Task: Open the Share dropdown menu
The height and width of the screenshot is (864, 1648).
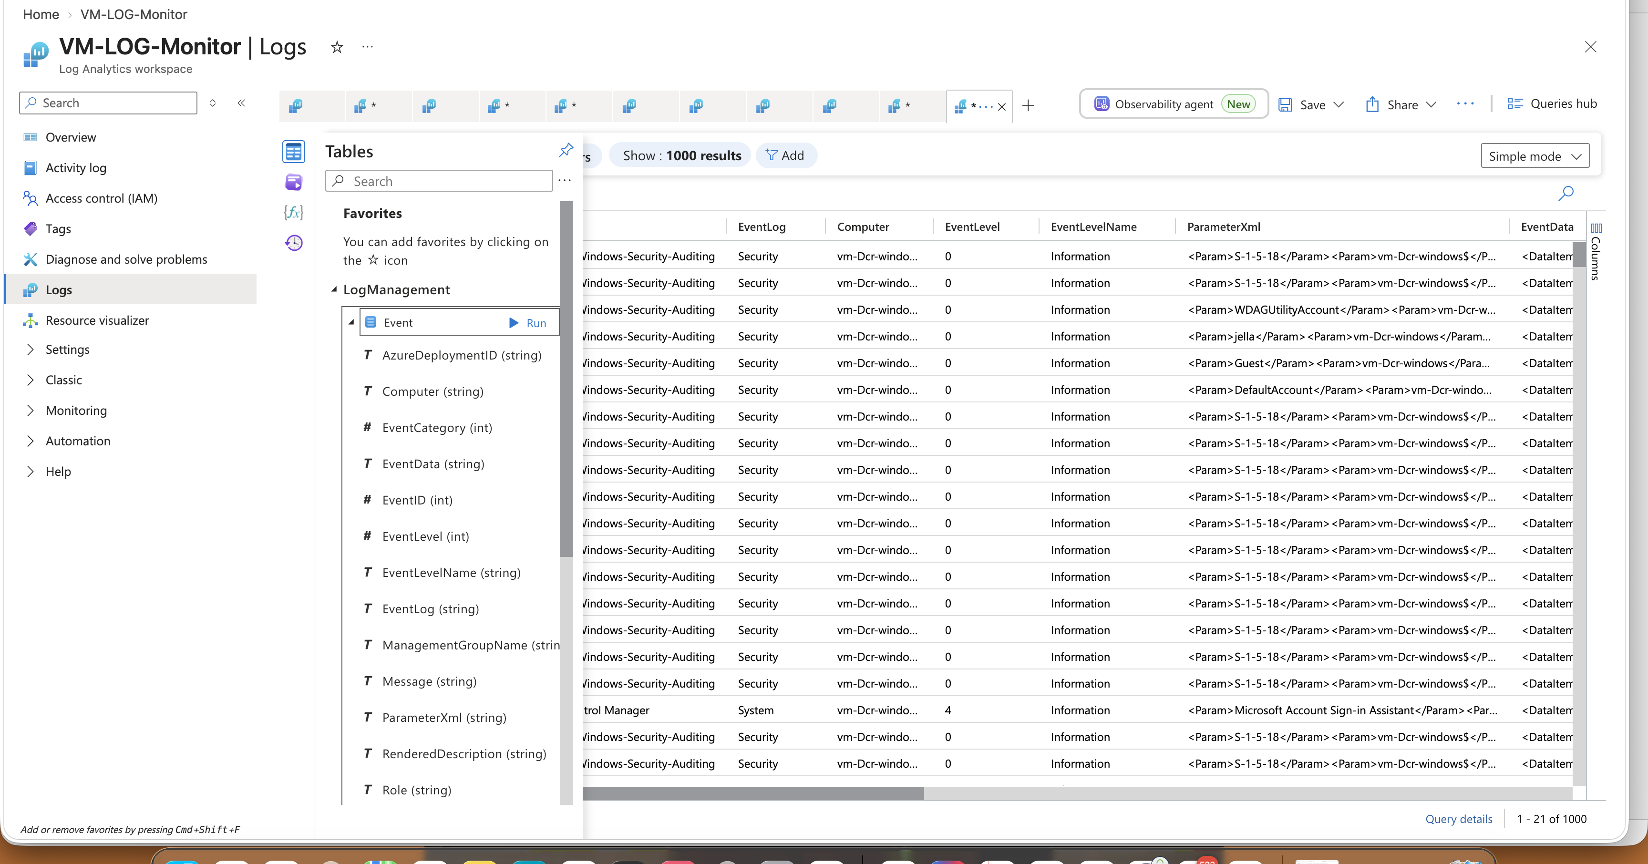Action: pos(1432,104)
